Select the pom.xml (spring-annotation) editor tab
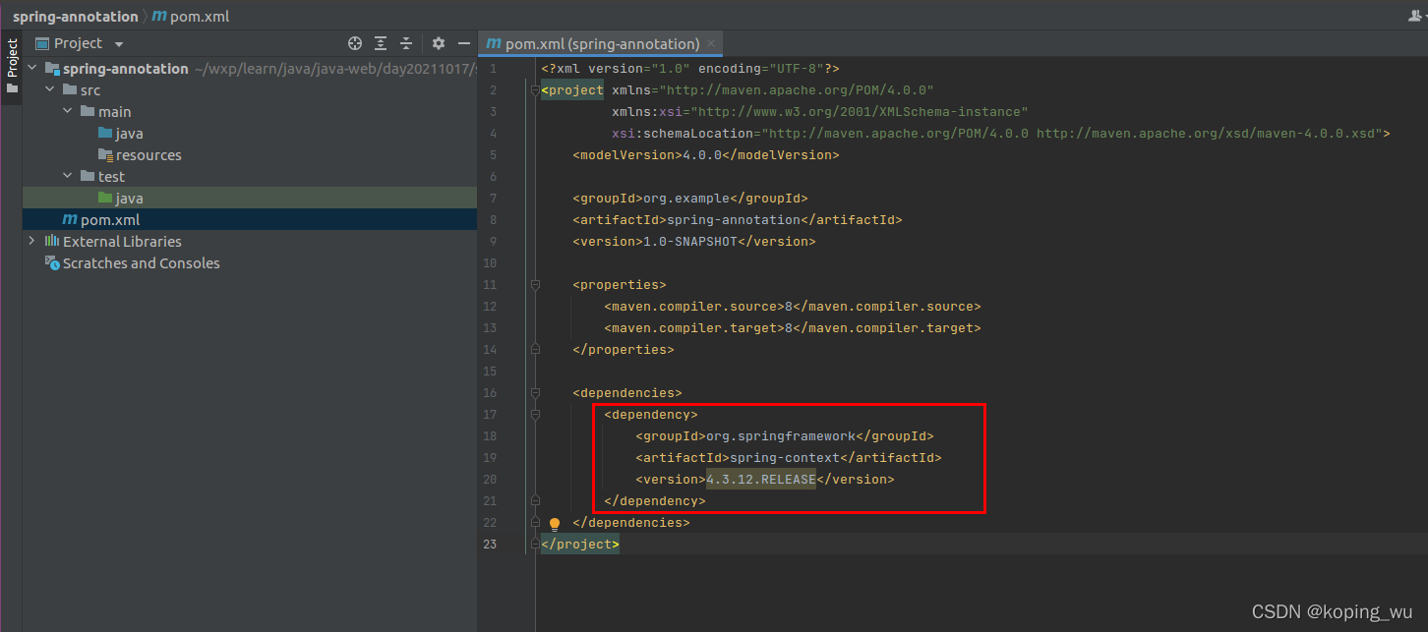The image size is (1428, 632). 602,43
